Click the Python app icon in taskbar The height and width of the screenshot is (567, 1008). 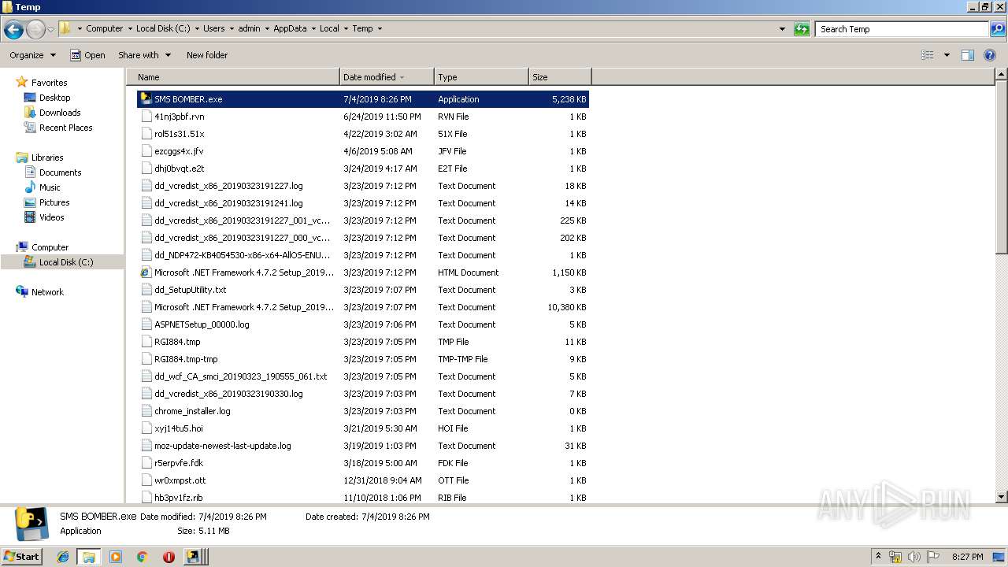coord(192,557)
